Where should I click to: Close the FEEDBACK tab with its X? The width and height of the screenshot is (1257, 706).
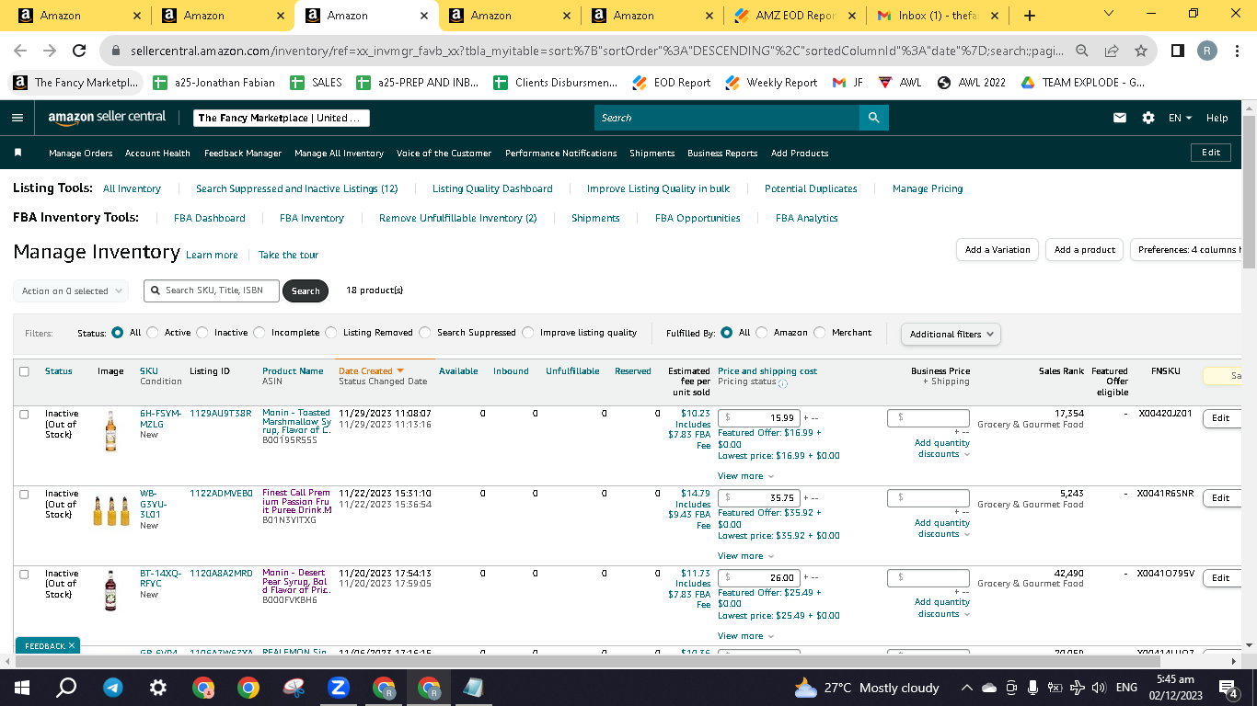point(72,645)
